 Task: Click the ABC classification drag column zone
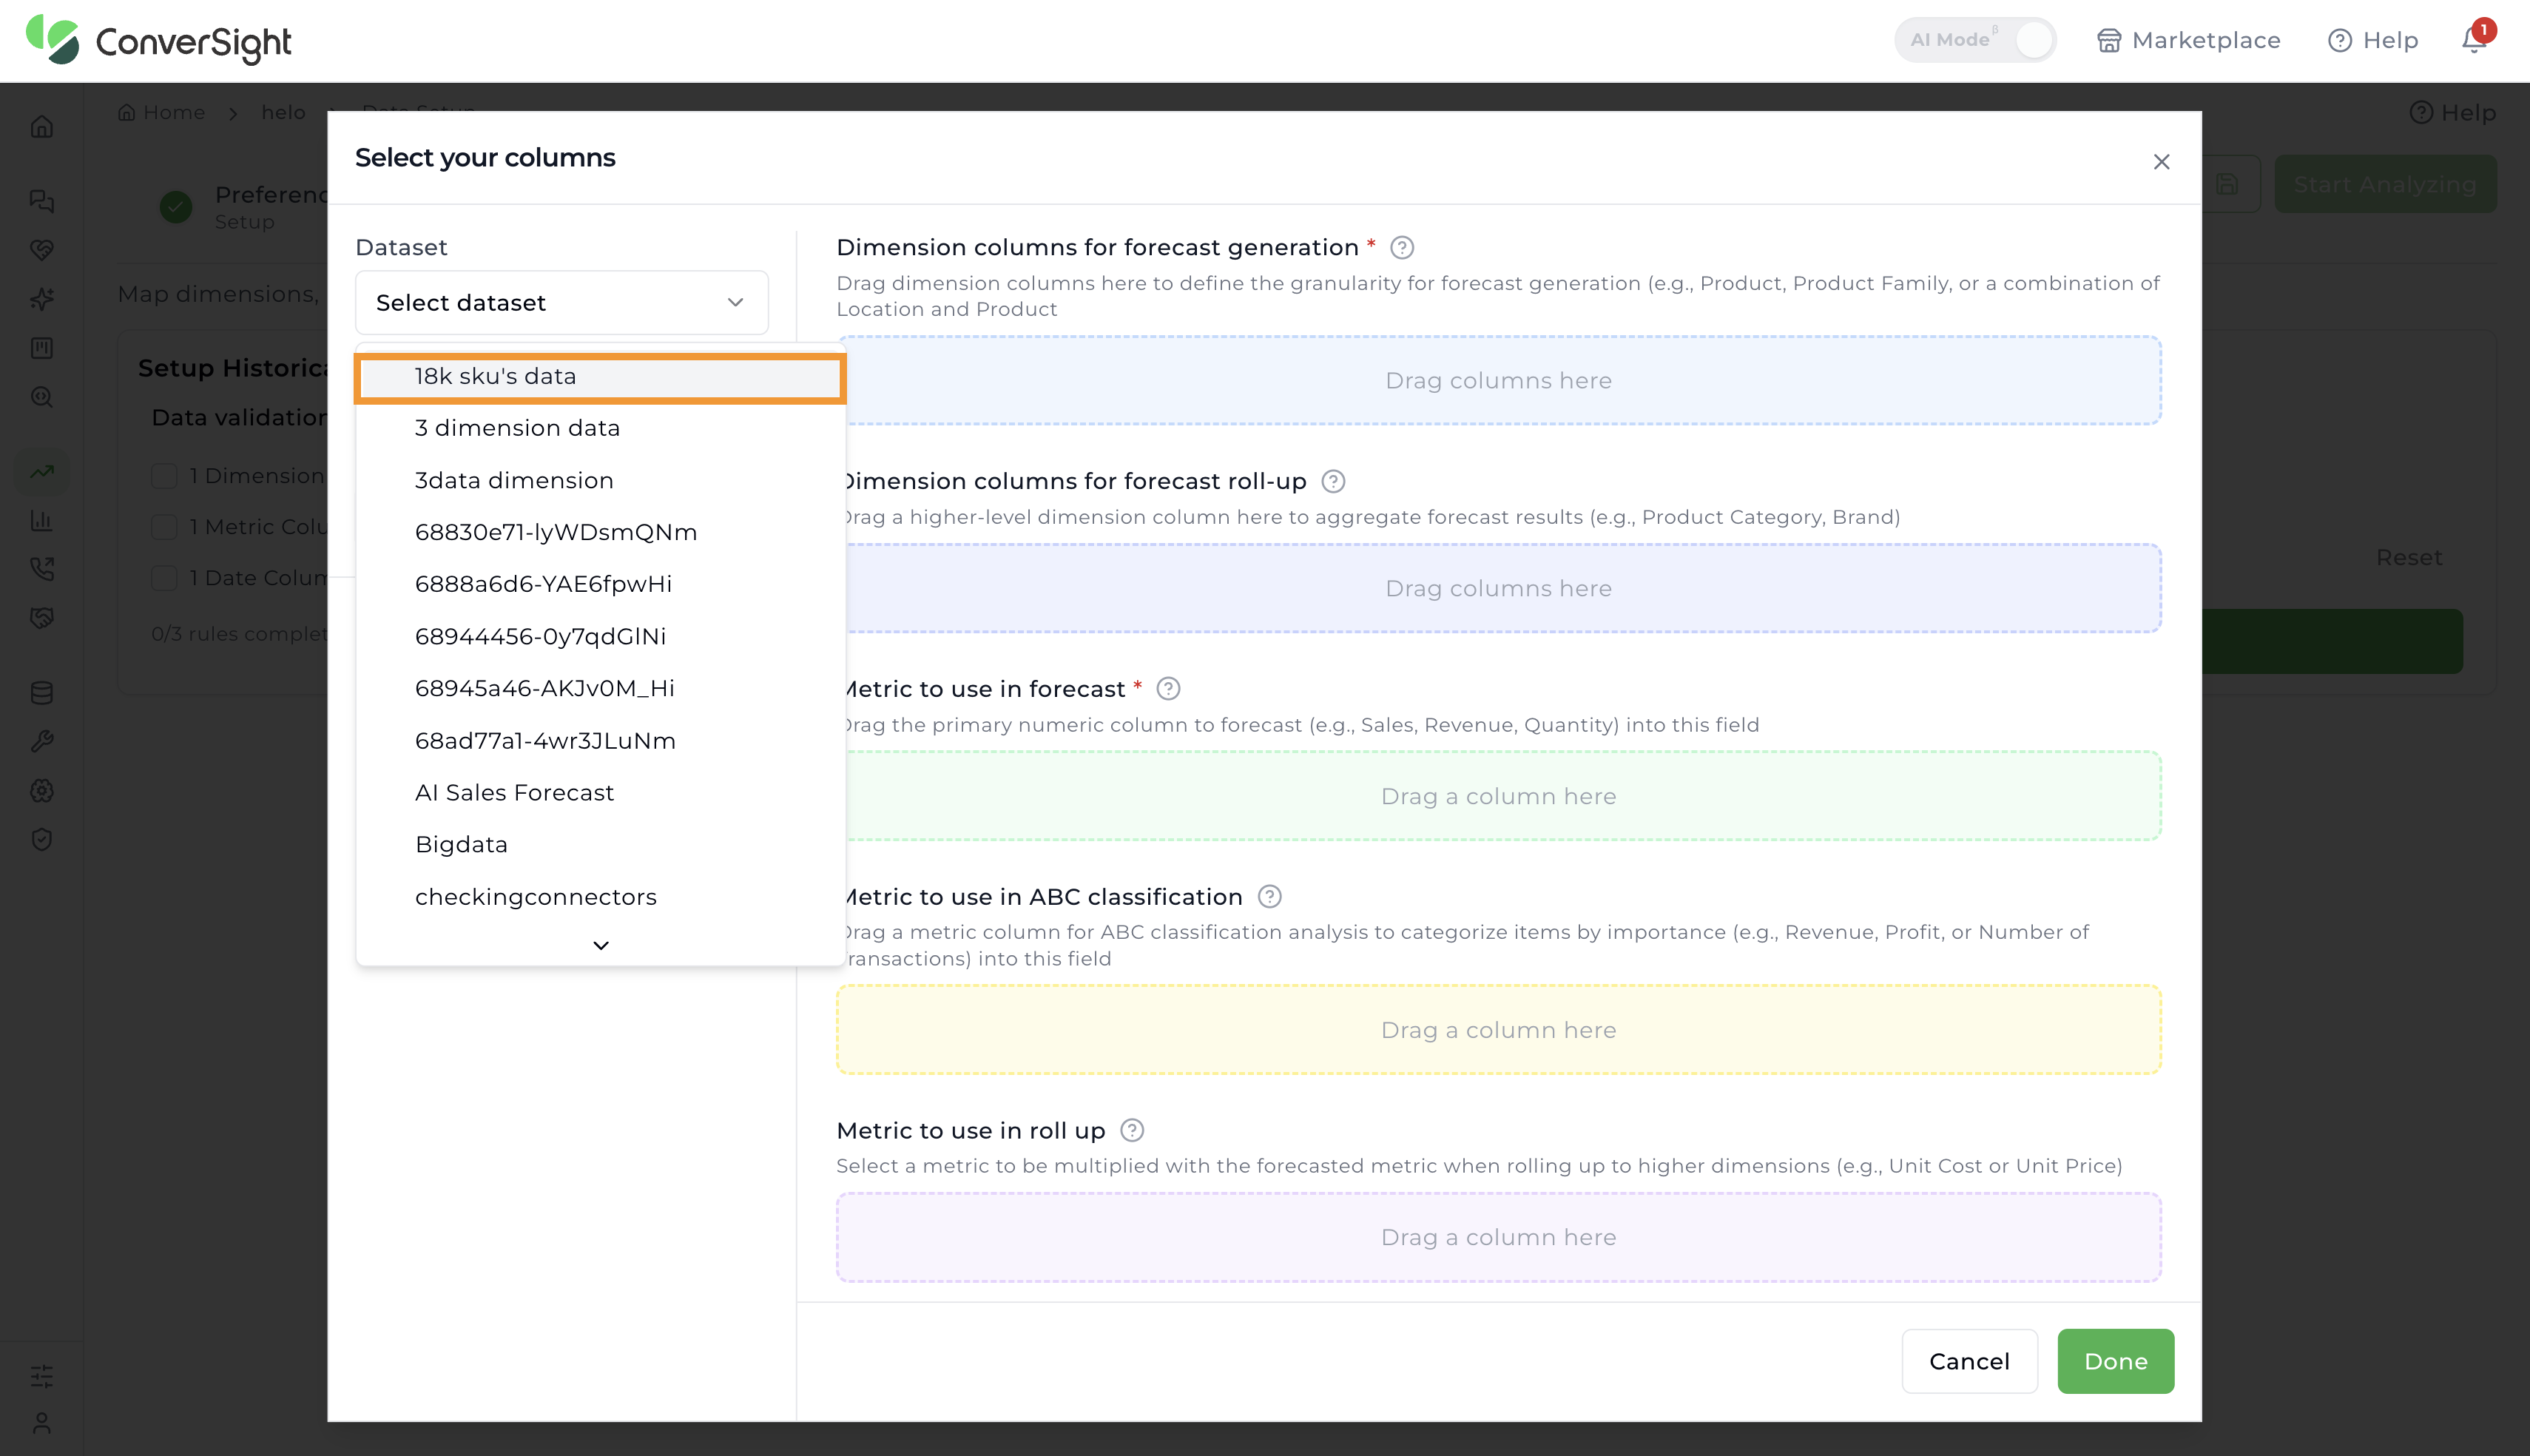1499,1030
